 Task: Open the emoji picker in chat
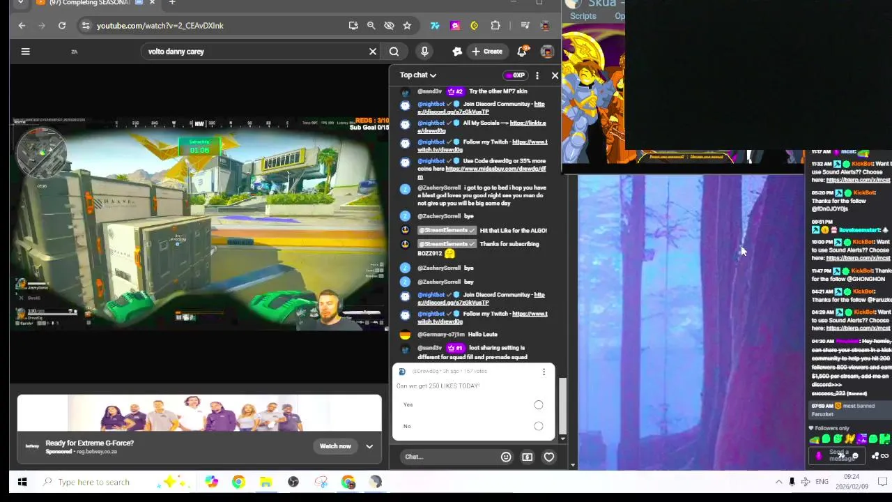pyautogui.click(x=506, y=457)
